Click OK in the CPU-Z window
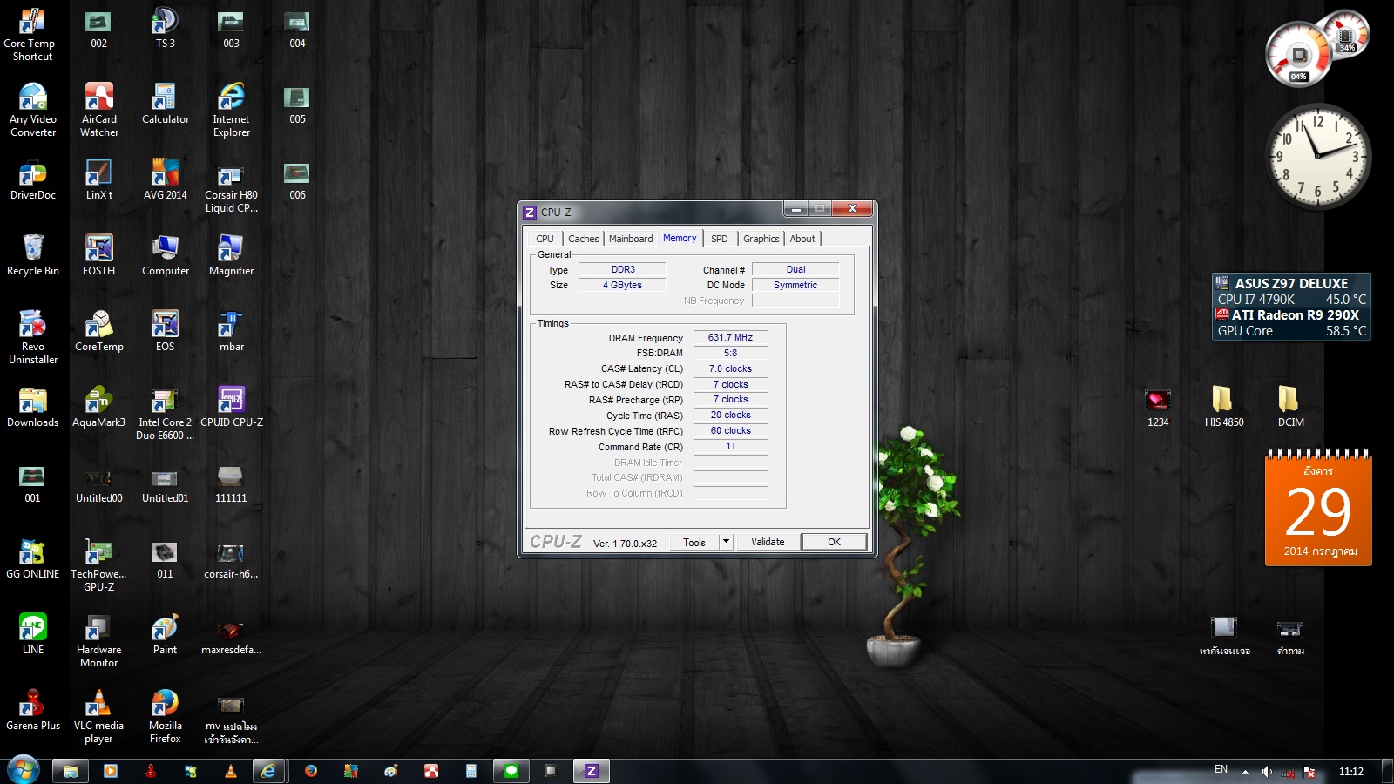The image size is (1394, 784). pyautogui.click(x=834, y=542)
